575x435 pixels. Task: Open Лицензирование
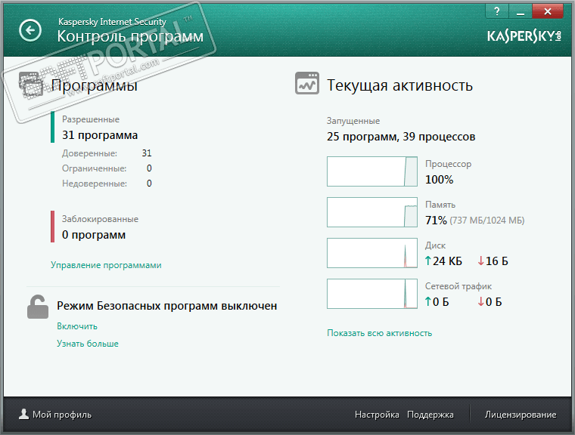pos(521,415)
